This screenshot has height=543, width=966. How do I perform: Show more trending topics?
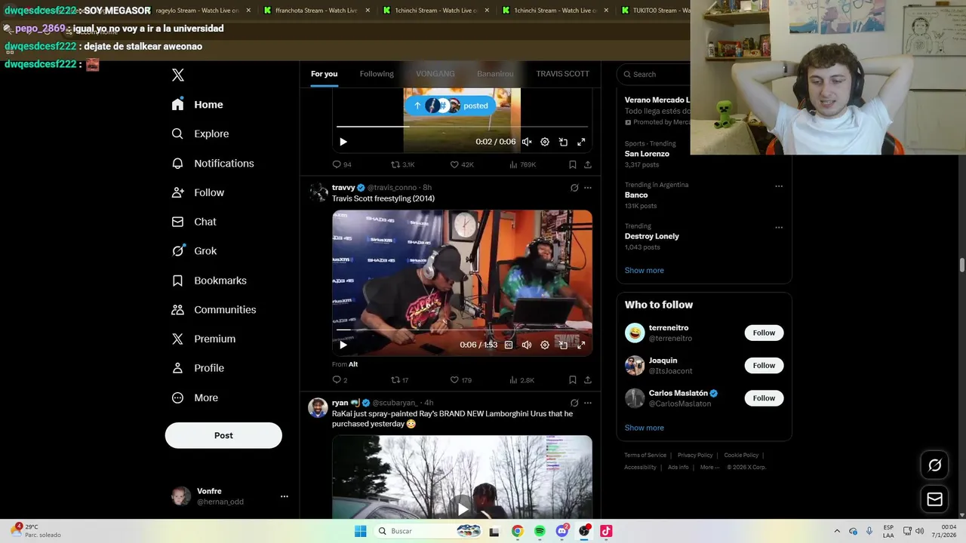point(645,271)
